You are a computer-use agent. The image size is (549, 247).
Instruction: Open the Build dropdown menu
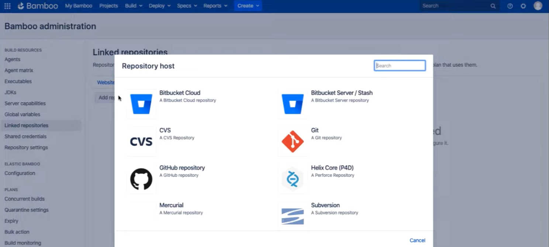coord(133,6)
